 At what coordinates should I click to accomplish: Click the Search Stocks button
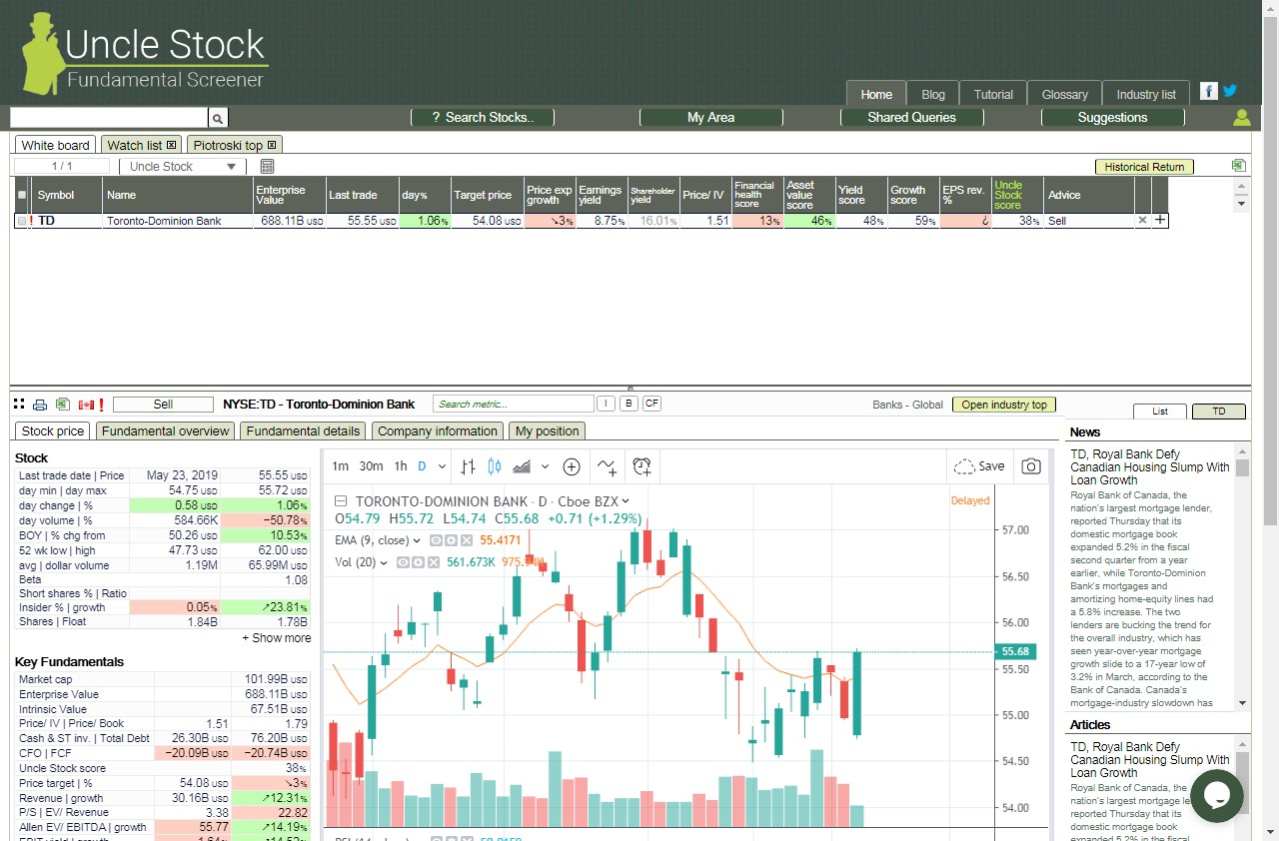(483, 118)
